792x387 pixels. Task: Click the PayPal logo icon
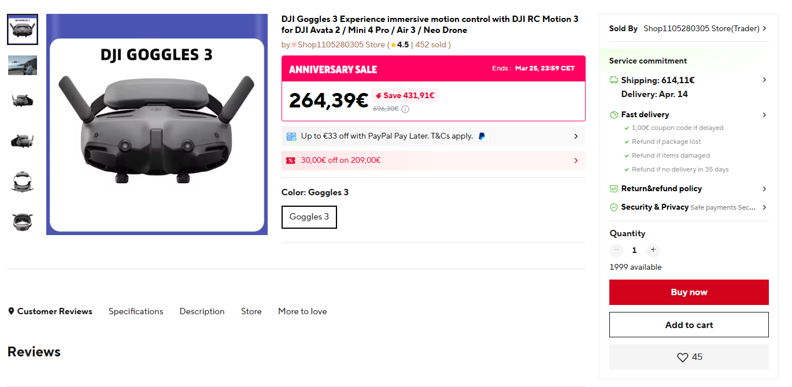click(483, 136)
